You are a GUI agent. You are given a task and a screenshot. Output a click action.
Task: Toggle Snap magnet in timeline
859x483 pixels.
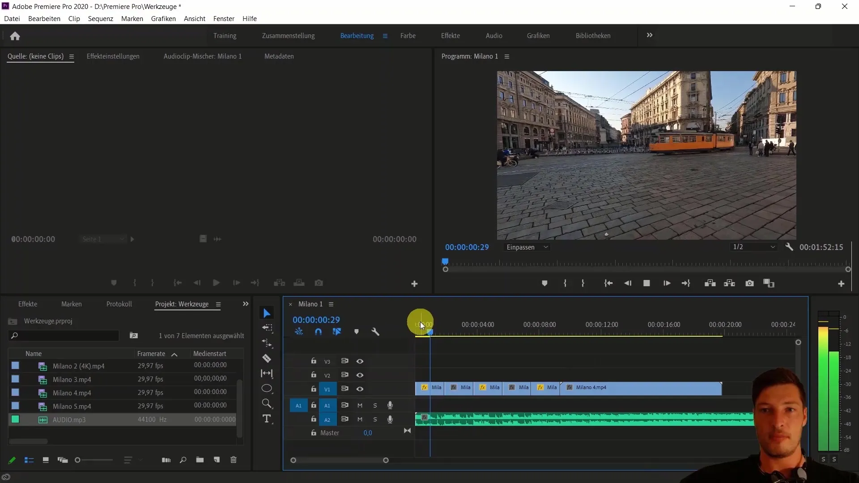[x=318, y=332]
